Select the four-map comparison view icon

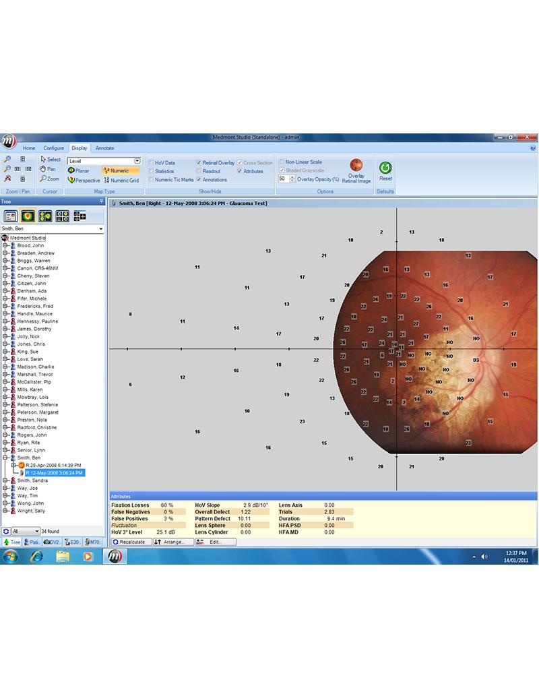[x=45, y=216]
